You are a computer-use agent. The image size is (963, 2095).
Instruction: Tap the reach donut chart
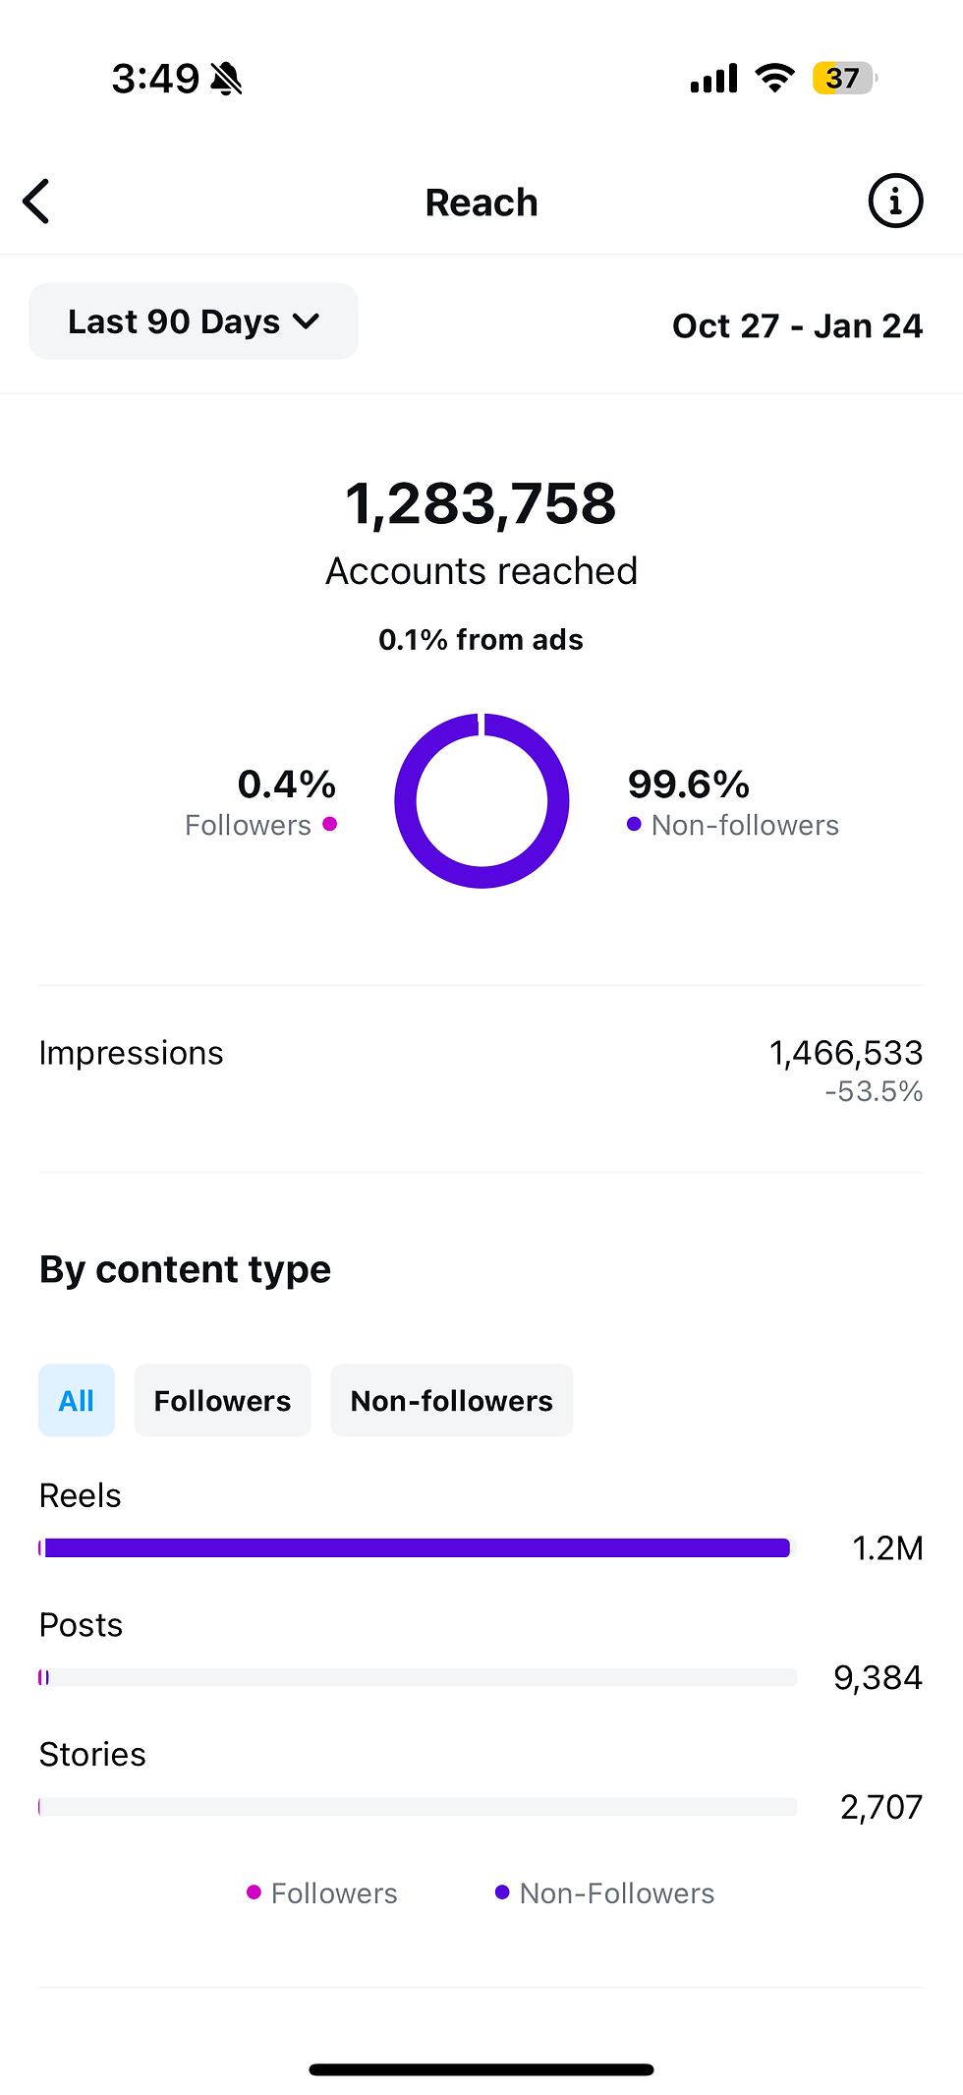[x=481, y=801]
